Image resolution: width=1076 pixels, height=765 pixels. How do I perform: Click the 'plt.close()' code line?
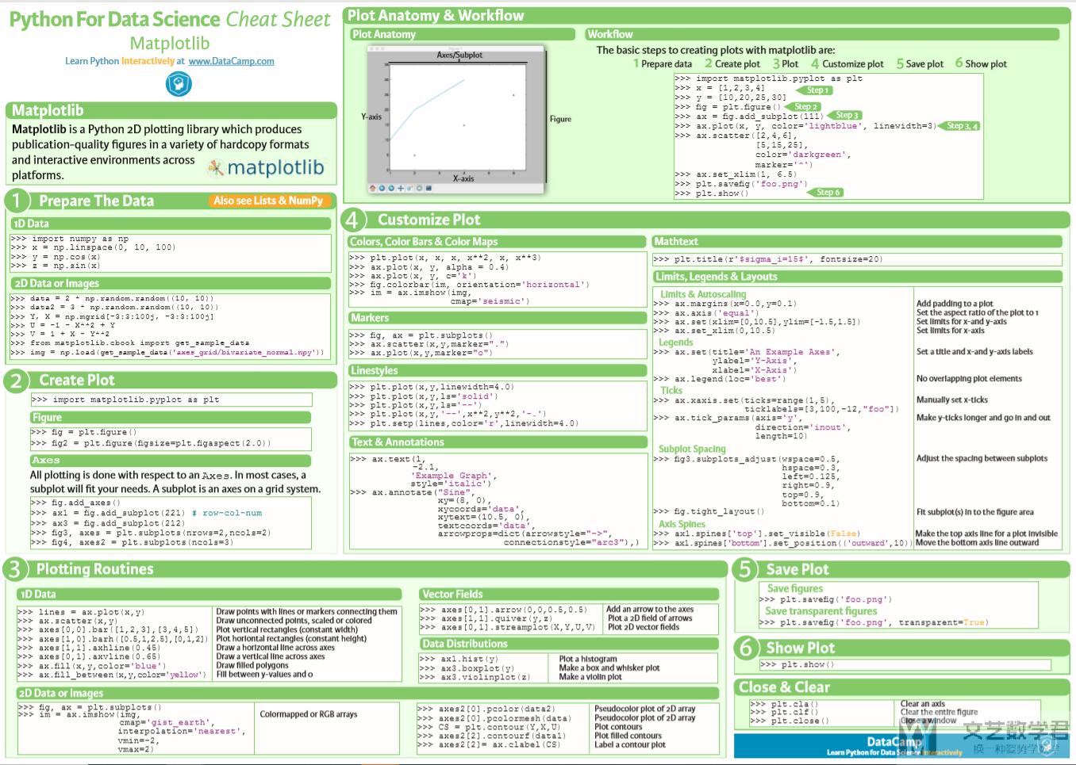(x=790, y=721)
